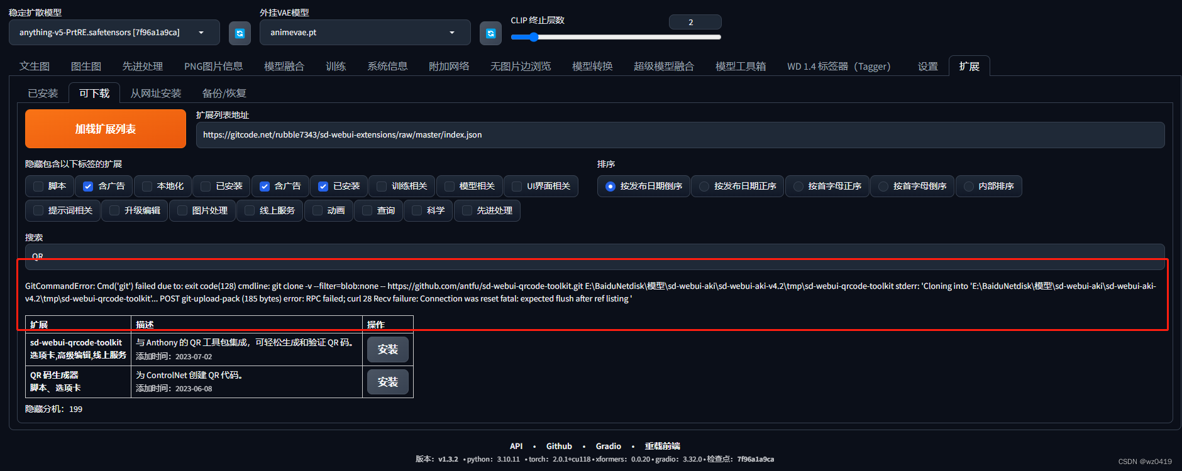Open the animevae.pt VAE dropdown
This screenshot has height=471, width=1182.
tap(365, 33)
